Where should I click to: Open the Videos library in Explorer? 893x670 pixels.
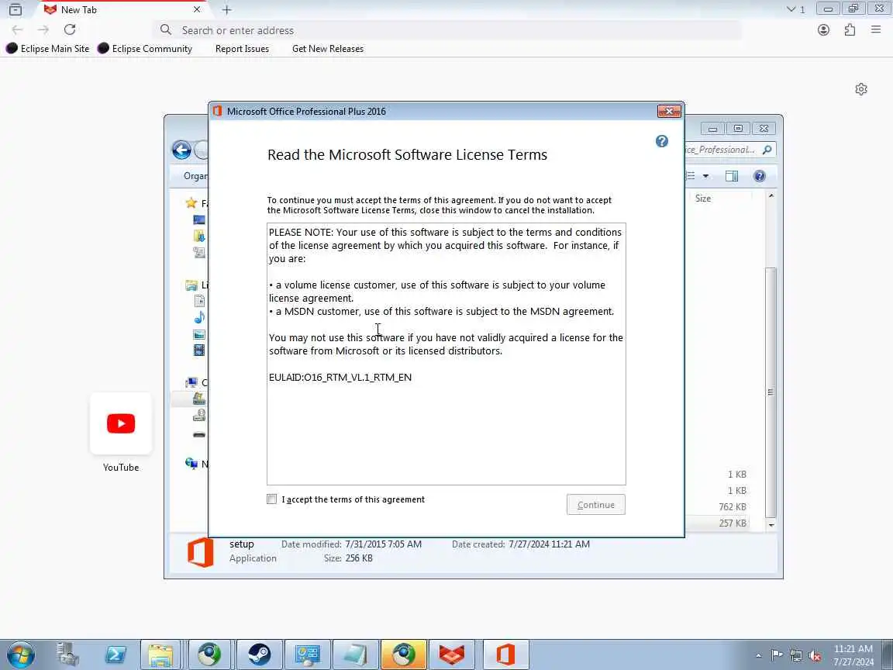(199, 351)
